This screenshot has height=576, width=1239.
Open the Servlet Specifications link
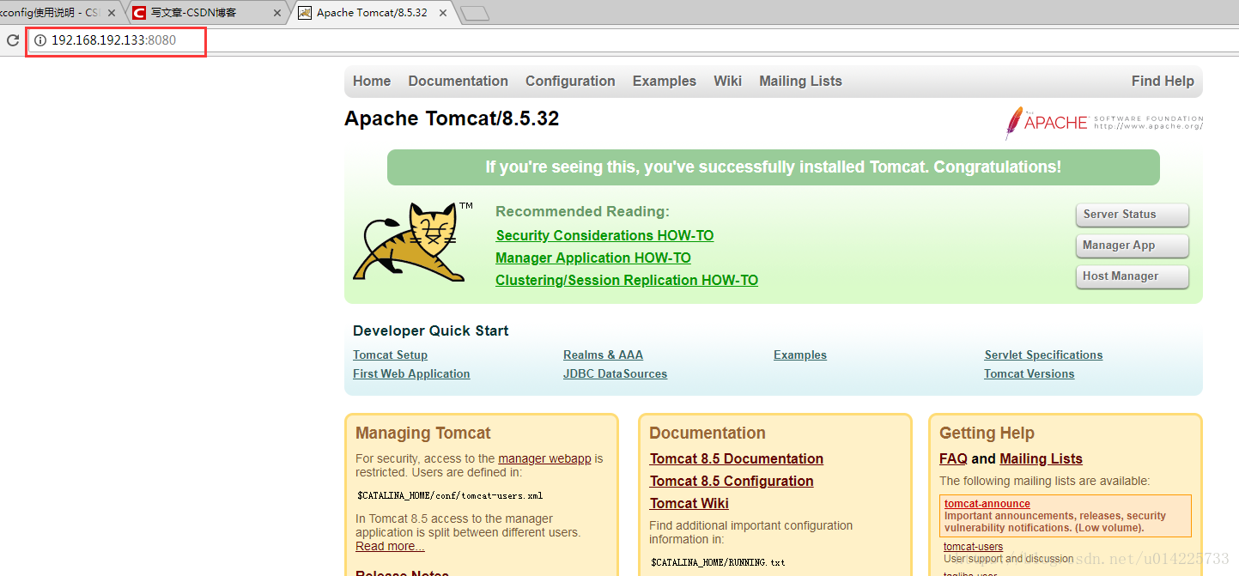tap(1043, 355)
